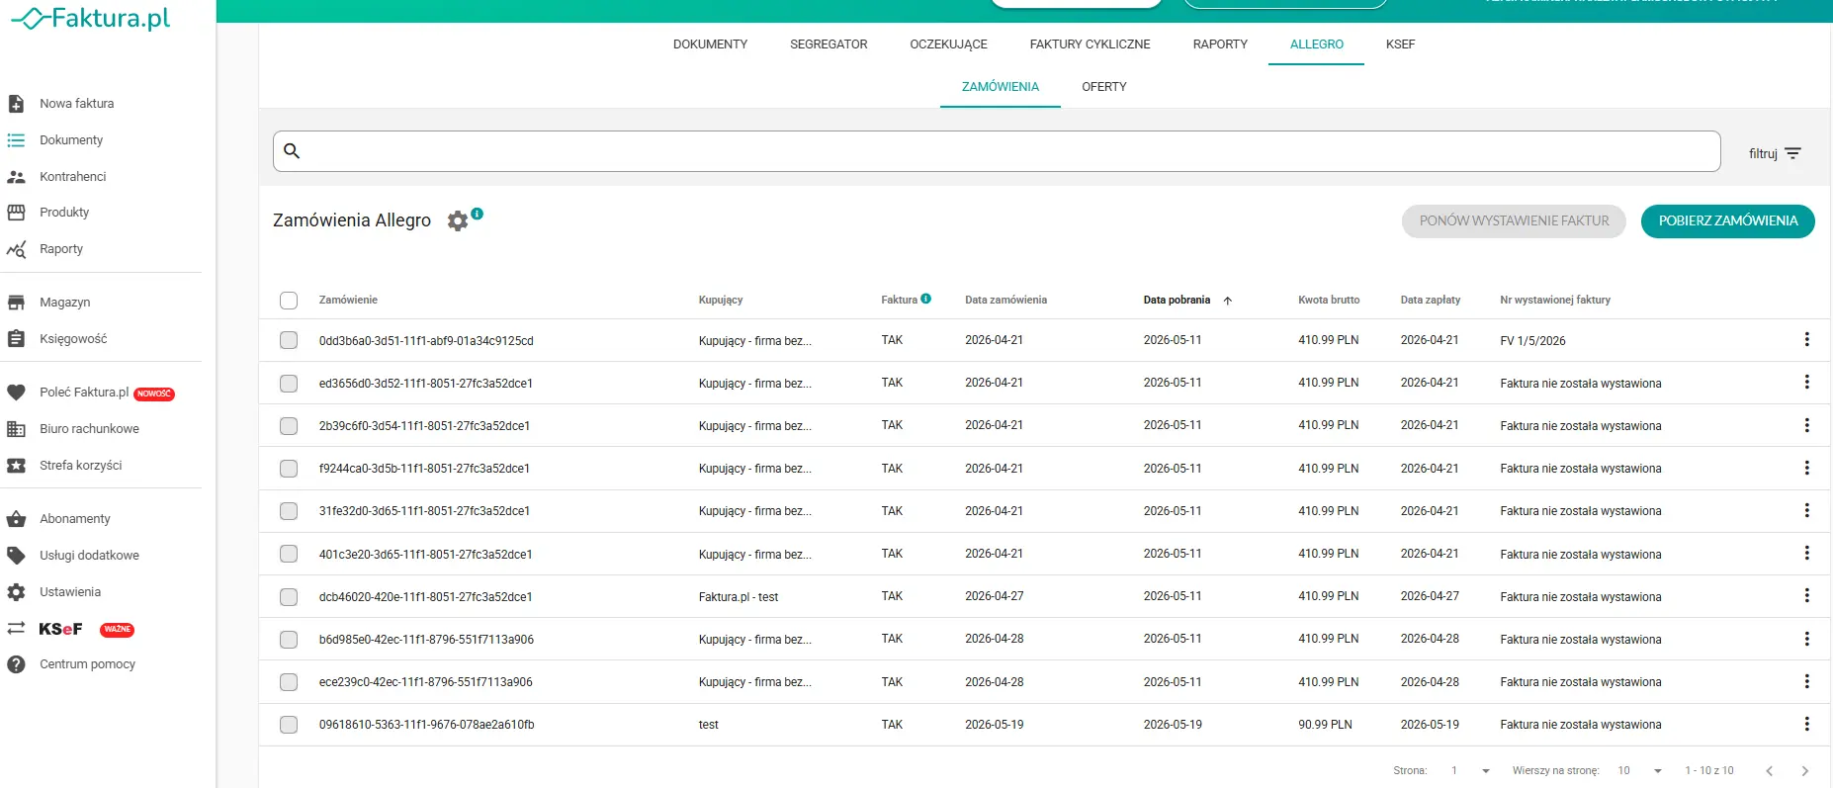Click the Abonamenty basket icon
This screenshot has height=788, width=1833.
click(16, 519)
